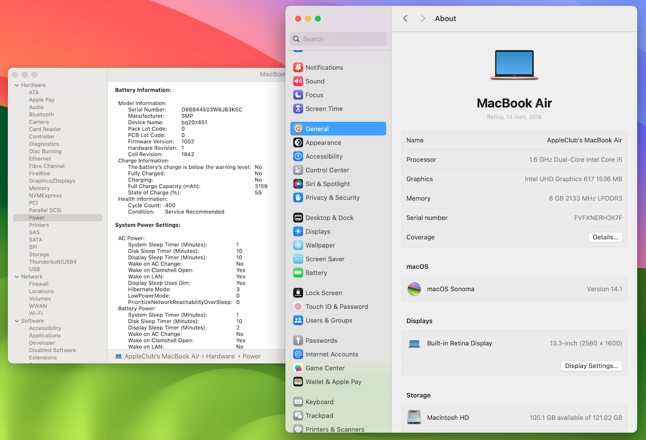
Task: Select Power in System Information sidebar
Action: click(58, 218)
